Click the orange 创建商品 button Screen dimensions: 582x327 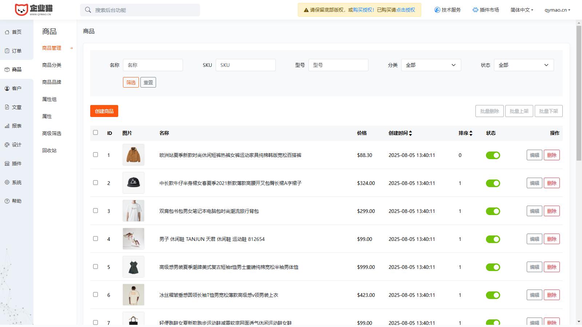[104, 111]
